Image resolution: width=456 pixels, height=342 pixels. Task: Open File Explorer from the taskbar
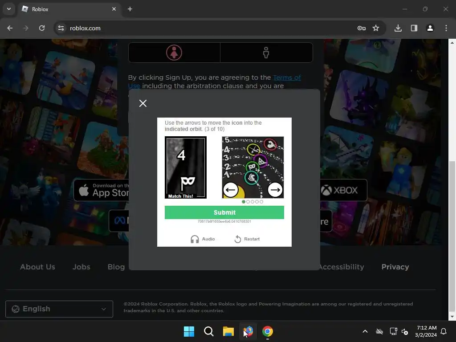tap(228, 331)
